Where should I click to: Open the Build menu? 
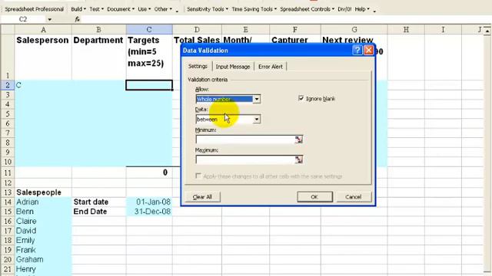pos(78,9)
